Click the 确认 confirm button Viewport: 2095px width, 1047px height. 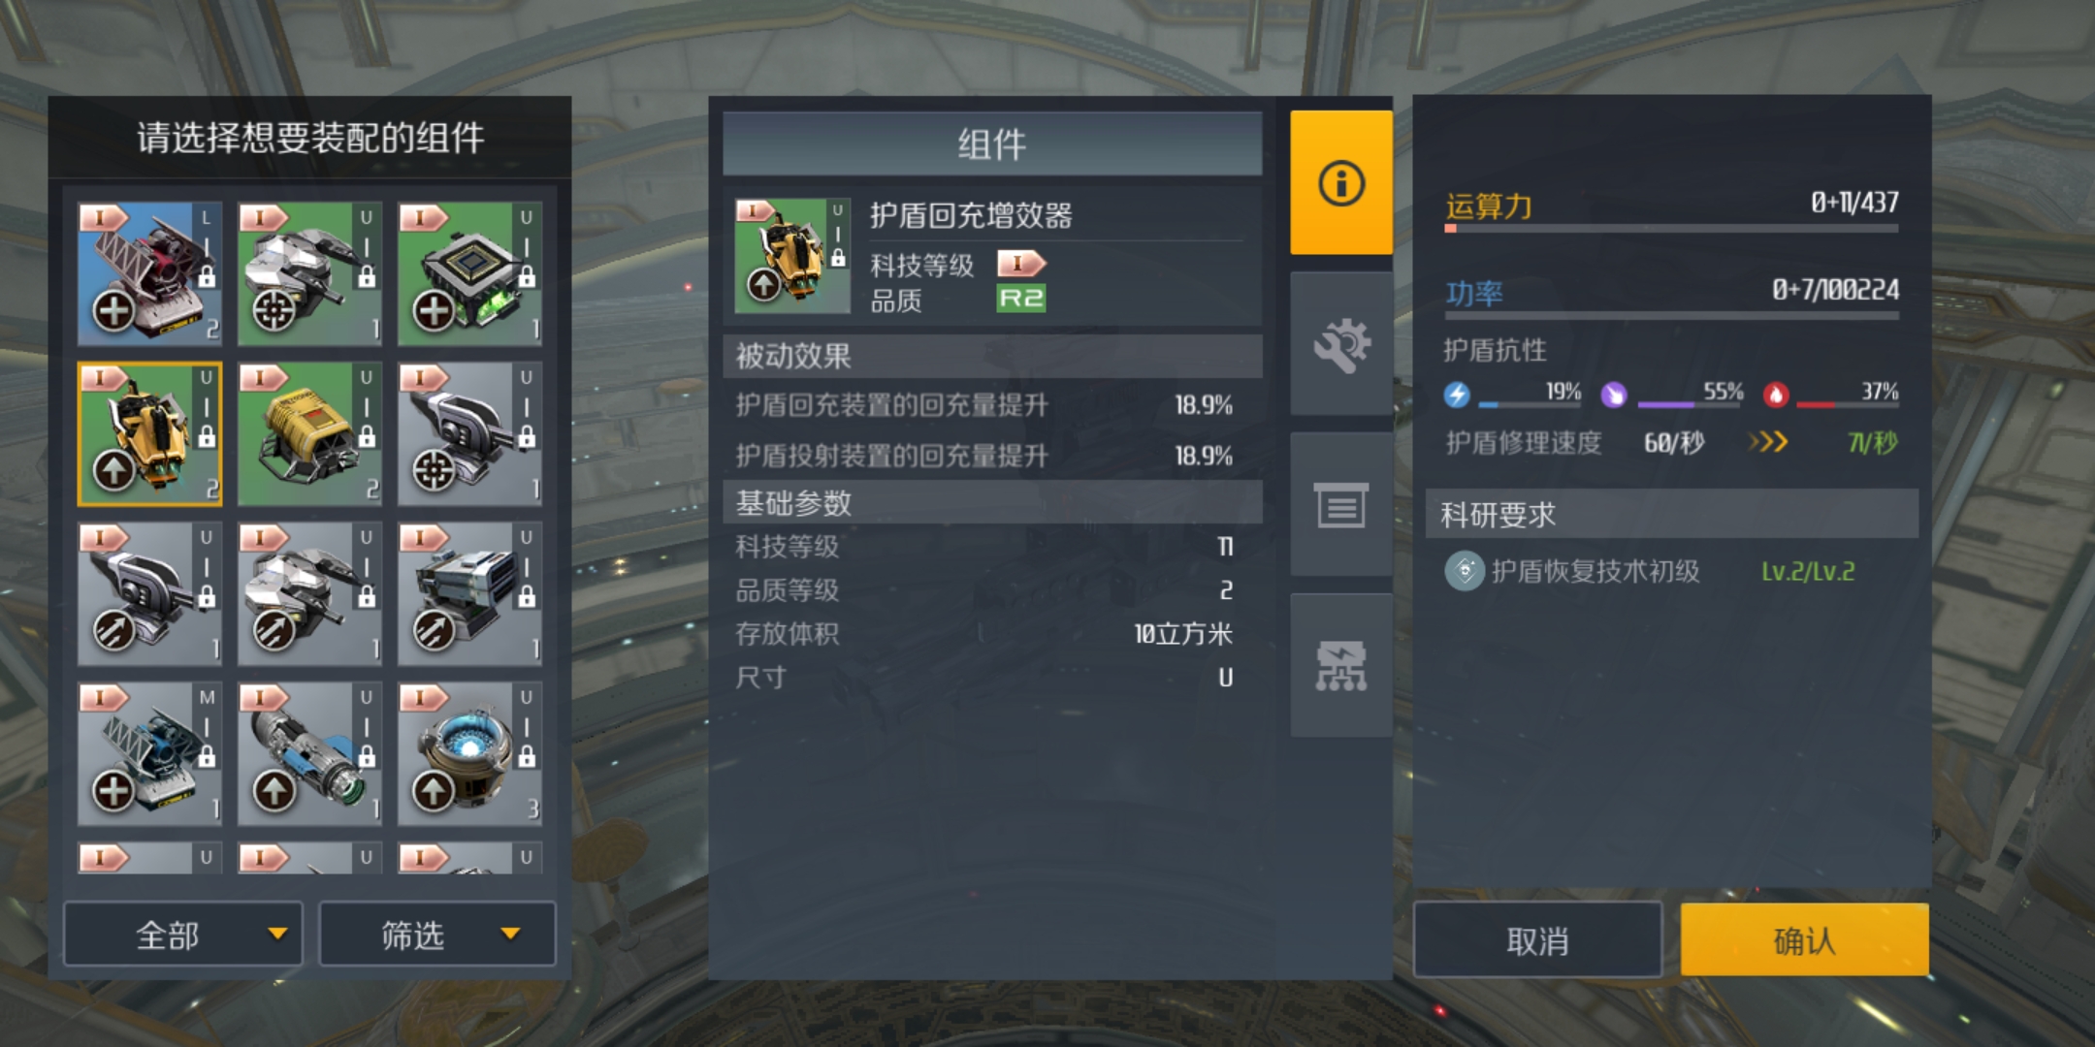click(x=1805, y=939)
